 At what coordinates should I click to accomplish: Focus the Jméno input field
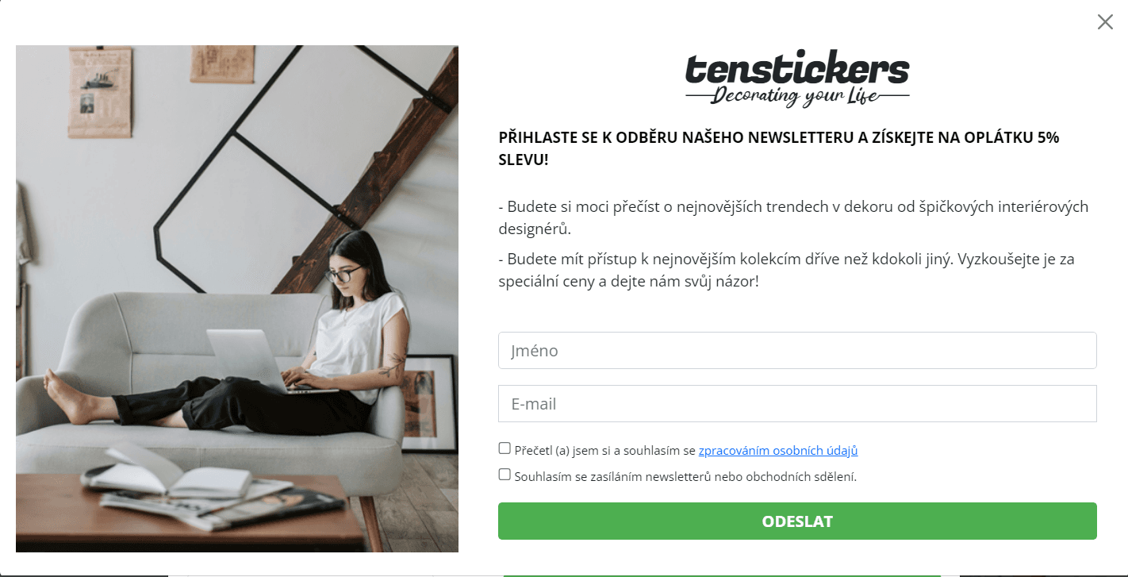[797, 351]
